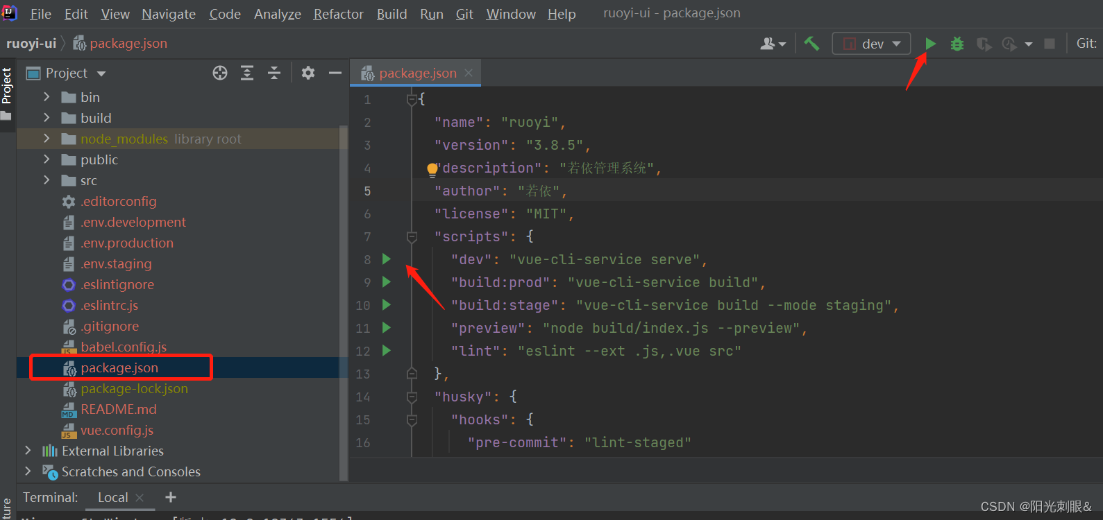Click Expand All icon in Project panel
Screen dimensions: 1103x520
point(247,73)
